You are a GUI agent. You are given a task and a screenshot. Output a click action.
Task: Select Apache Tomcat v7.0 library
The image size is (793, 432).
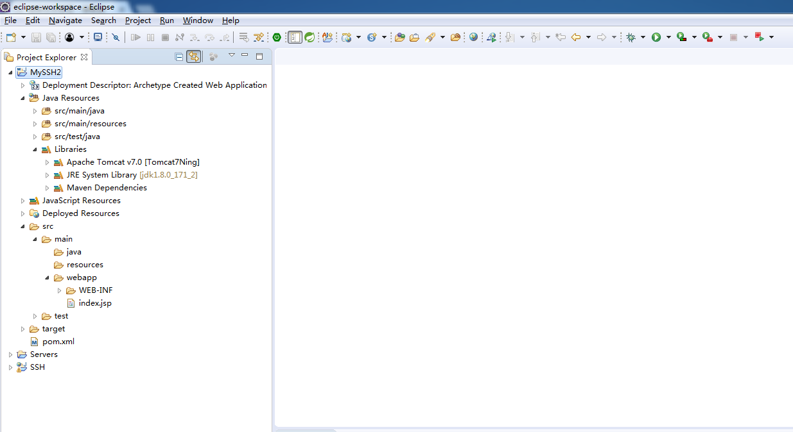click(127, 162)
